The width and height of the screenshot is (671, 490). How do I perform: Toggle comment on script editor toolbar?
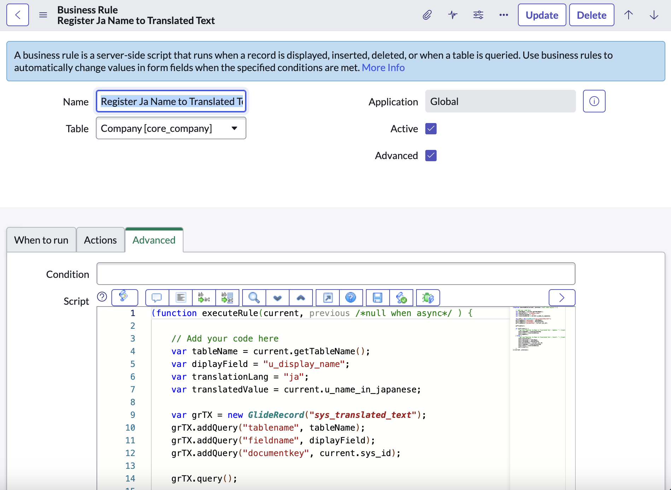click(x=157, y=298)
